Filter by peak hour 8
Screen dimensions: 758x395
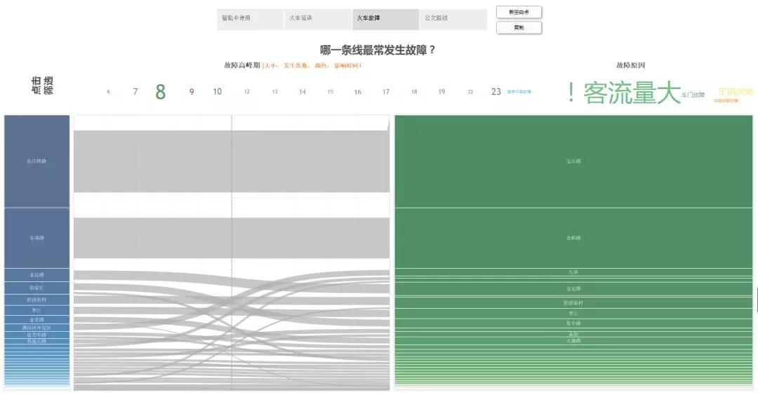tap(161, 92)
